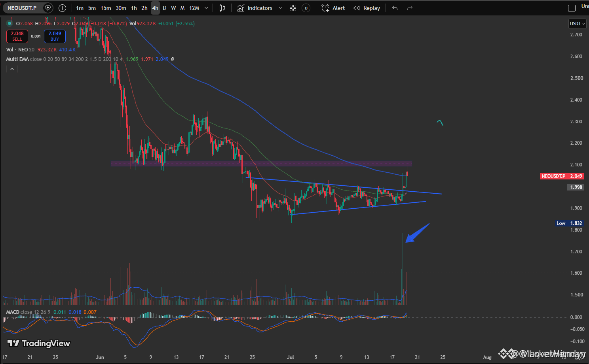
Task: Click the 0.000 MACD axis label
Action: coord(576,317)
